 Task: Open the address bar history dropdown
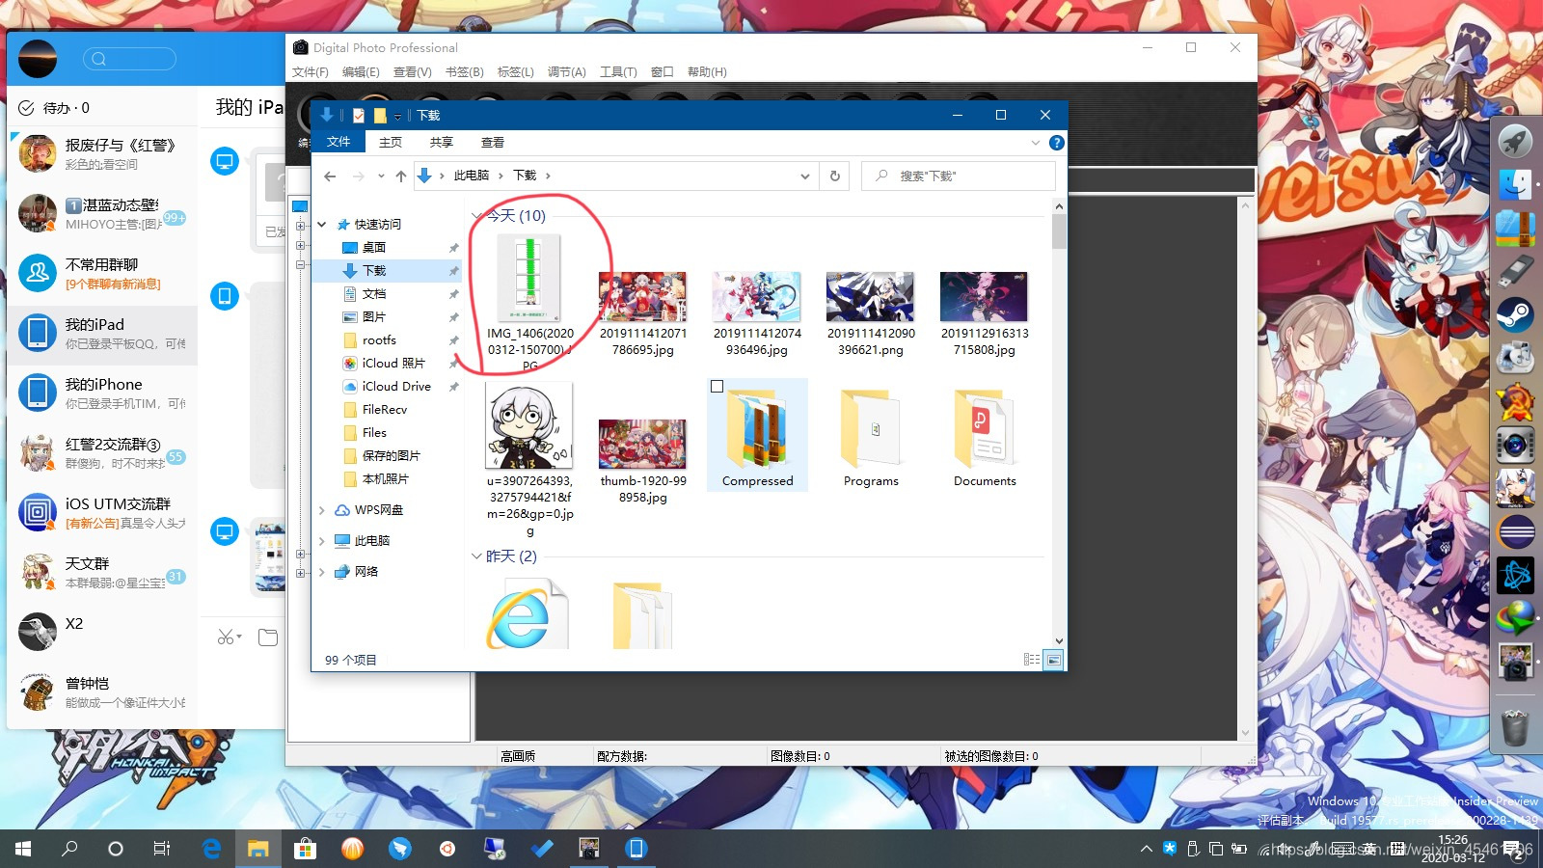[804, 176]
